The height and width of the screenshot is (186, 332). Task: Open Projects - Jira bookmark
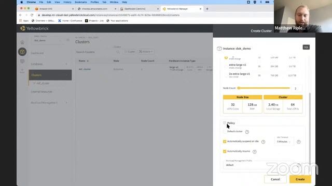pyautogui.click(x=94, y=21)
